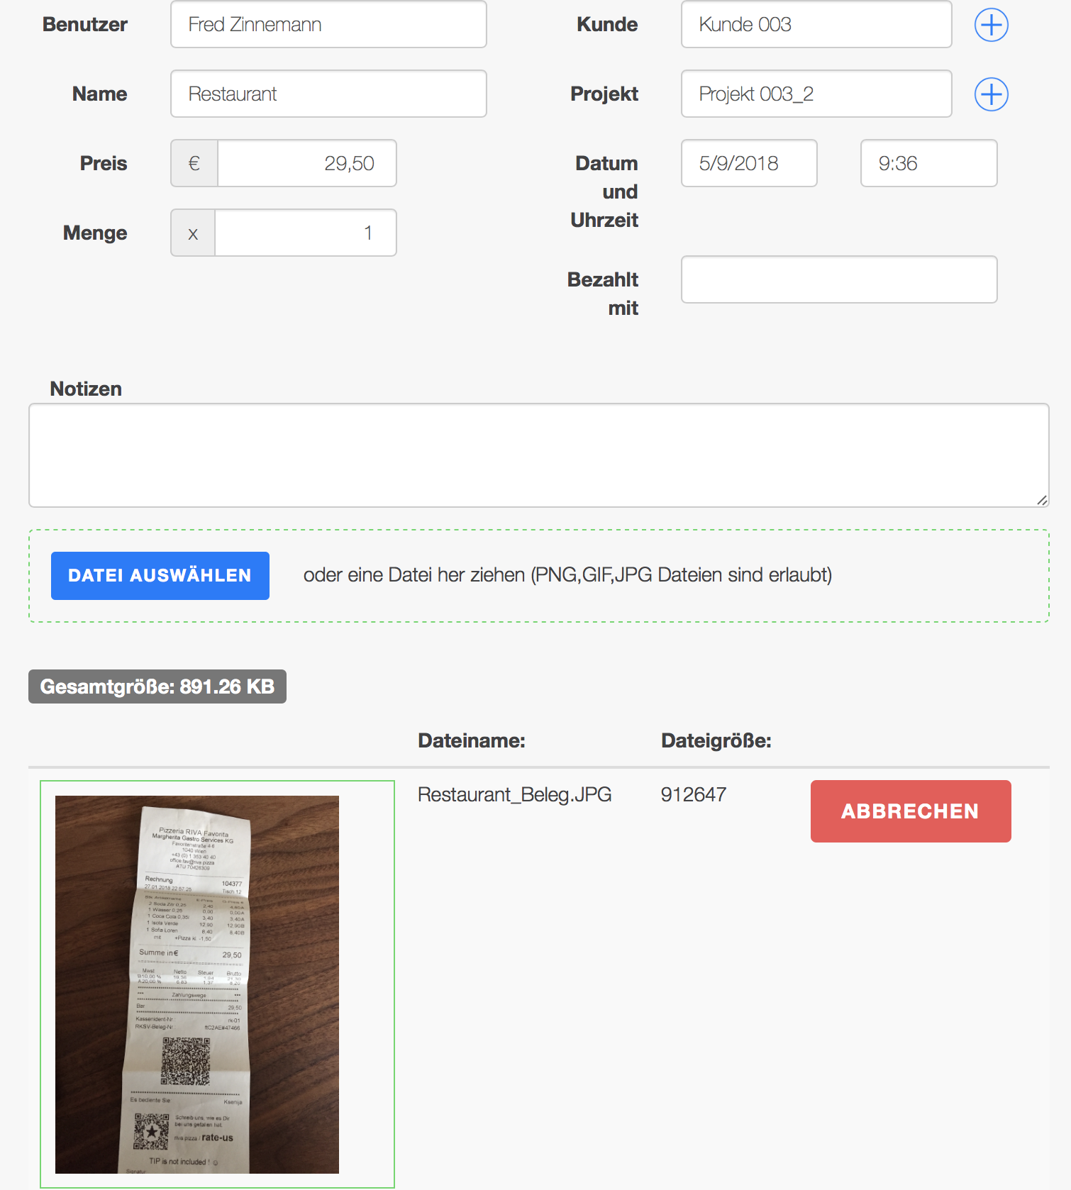
Task: Open the receipt photo thumbnail preview
Action: [197, 984]
